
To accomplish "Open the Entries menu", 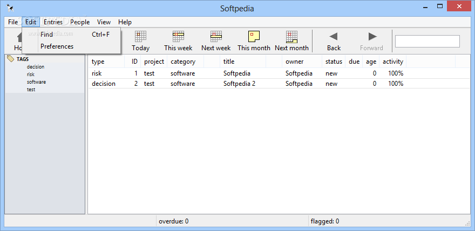I will click(x=53, y=22).
